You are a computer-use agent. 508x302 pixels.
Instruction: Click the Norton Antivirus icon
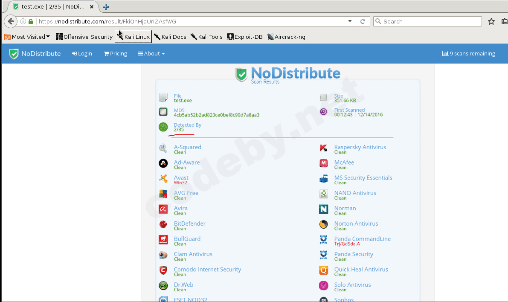pos(324,224)
